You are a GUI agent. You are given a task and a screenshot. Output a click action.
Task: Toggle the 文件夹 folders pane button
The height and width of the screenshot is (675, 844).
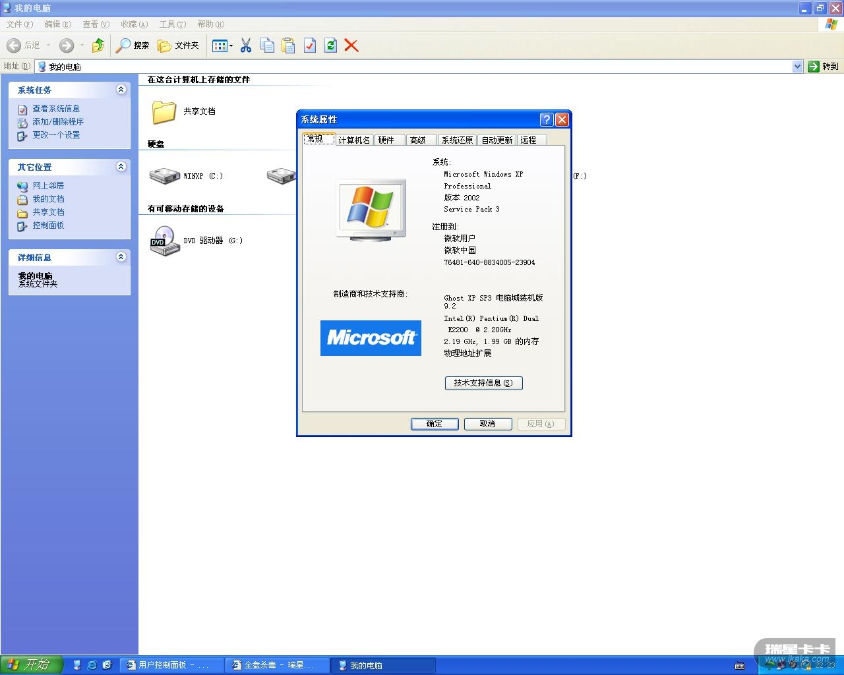click(x=178, y=45)
